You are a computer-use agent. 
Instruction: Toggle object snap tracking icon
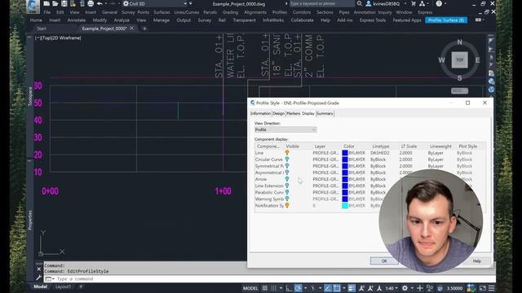point(328,288)
